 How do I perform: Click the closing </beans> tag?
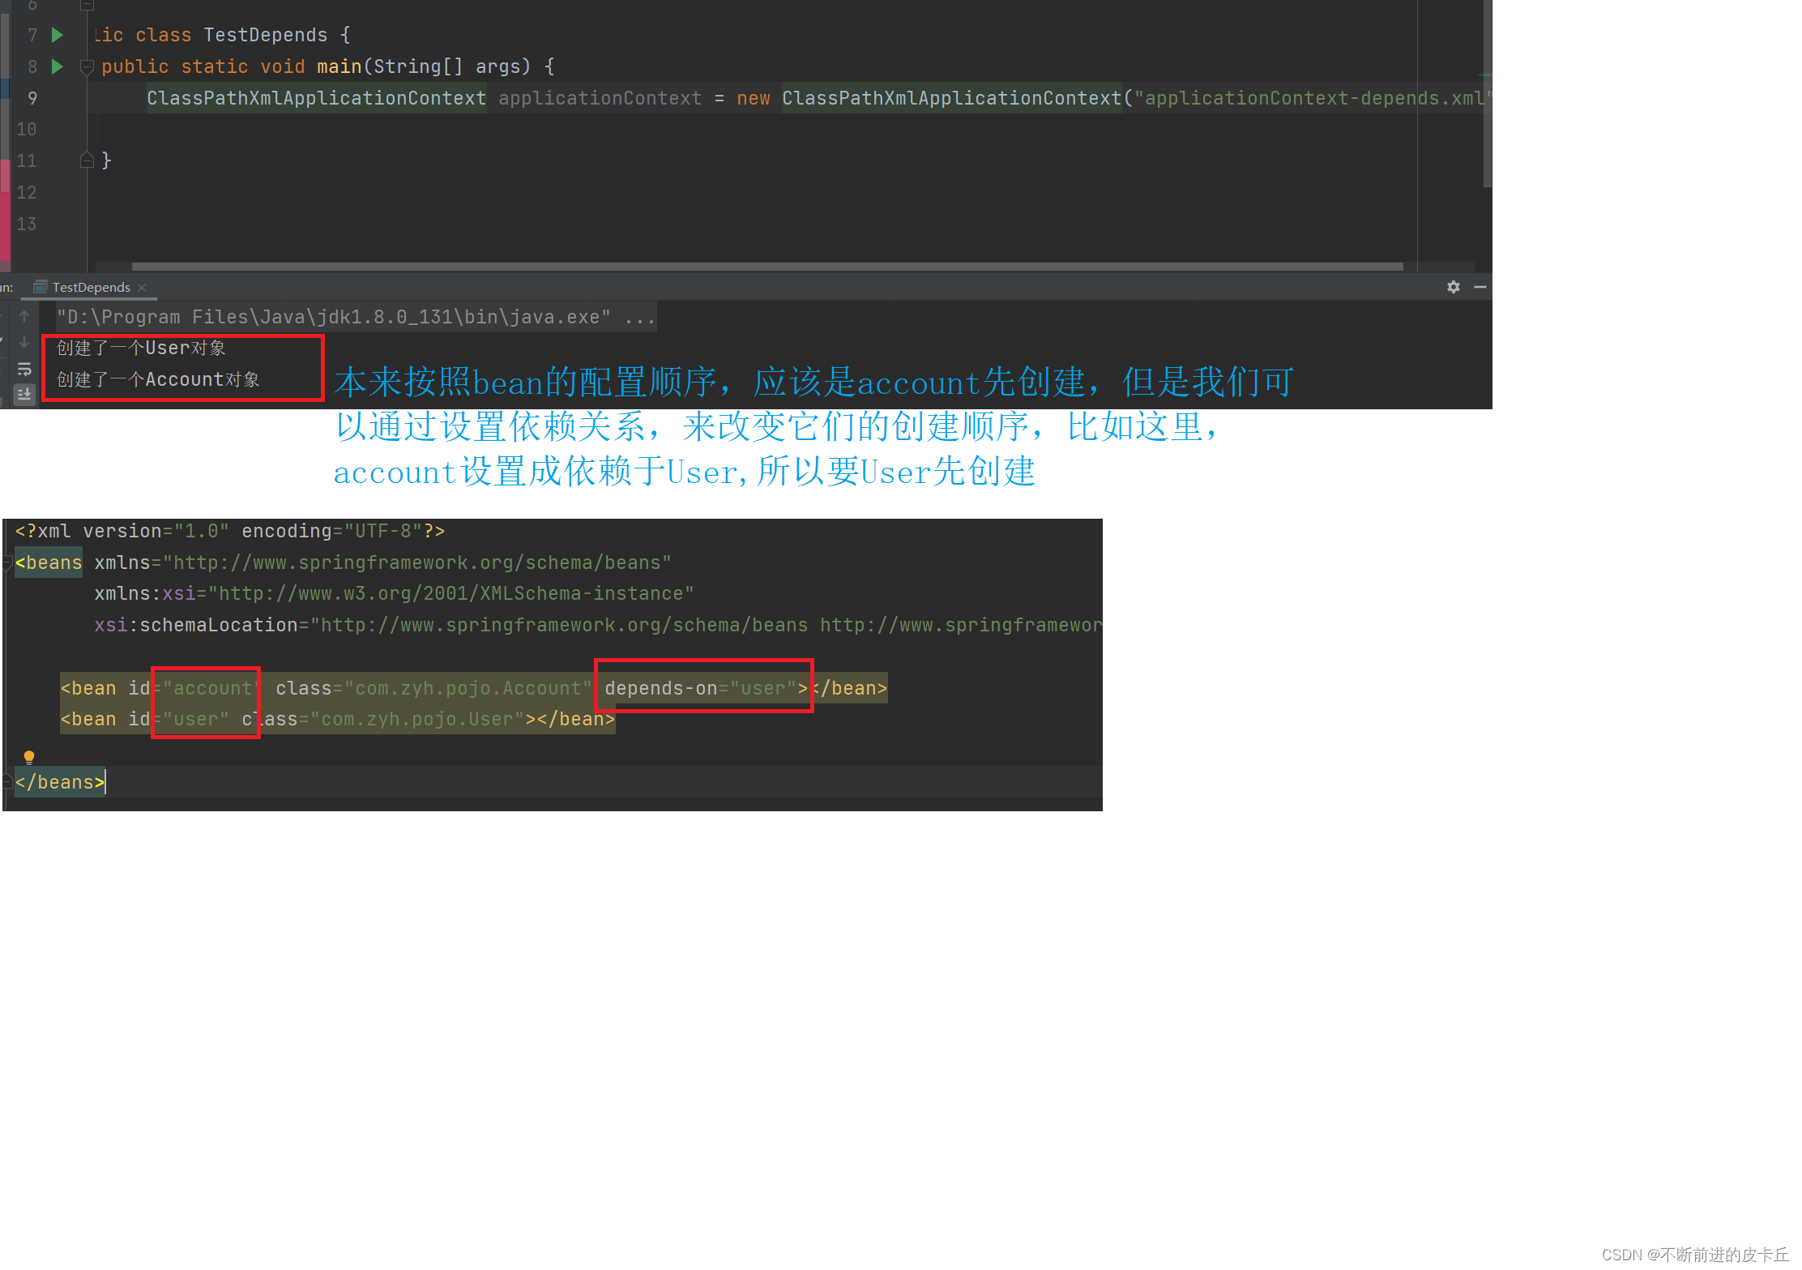[60, 782]
